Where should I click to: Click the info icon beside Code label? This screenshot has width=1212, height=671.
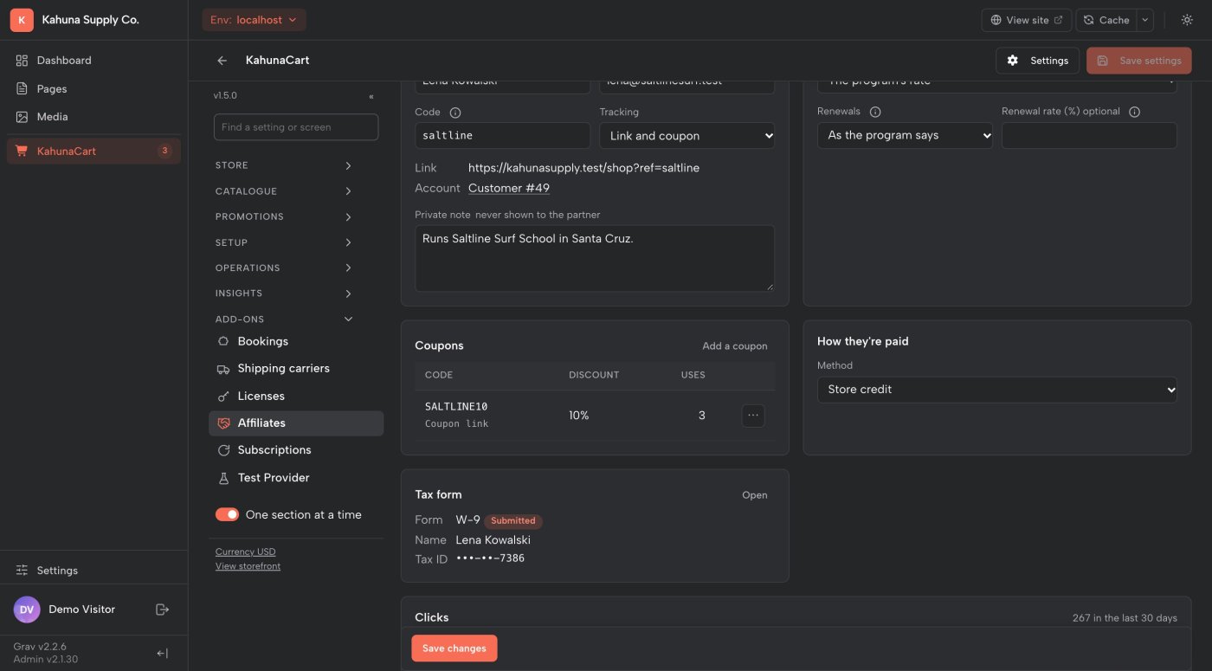455,113
